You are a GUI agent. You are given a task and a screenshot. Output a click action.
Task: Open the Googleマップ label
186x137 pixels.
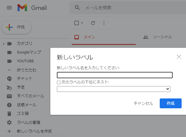point(29,52)
